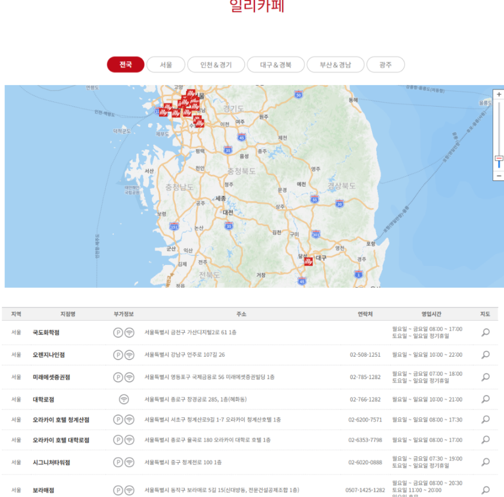Image resolution: width=504 pixels, height=497 pixels.
Task: Click phone number 02-508-1251
Action: tap(365, 355)
